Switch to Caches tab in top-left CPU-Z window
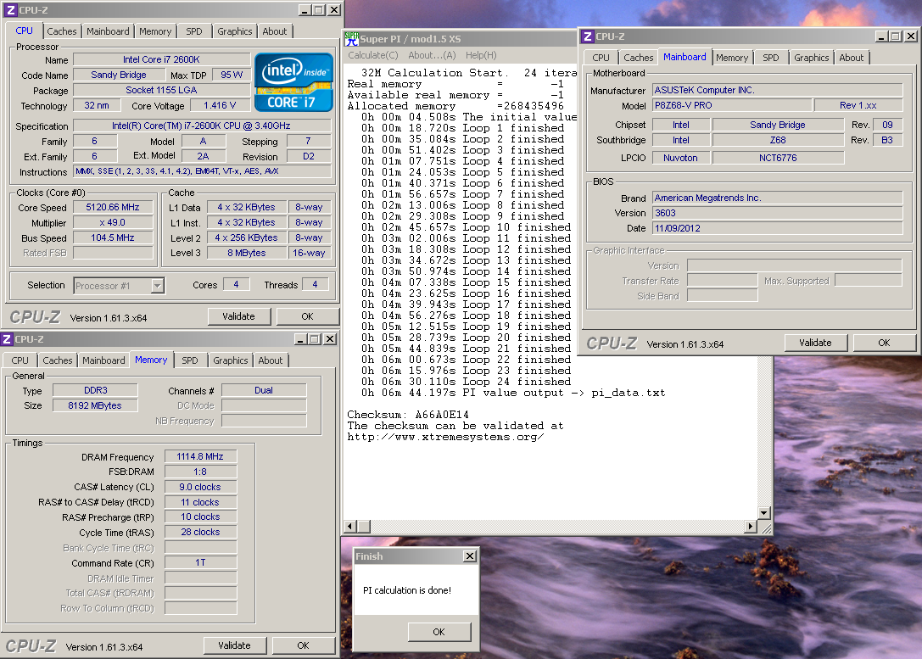 62,31
